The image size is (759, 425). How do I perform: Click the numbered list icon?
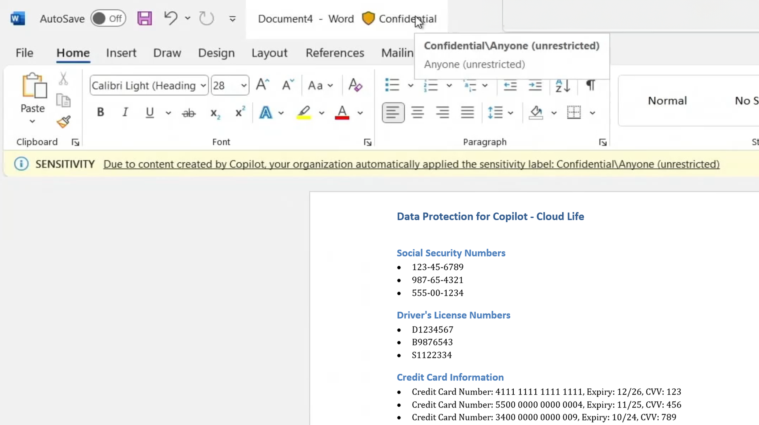coord(430,85)
